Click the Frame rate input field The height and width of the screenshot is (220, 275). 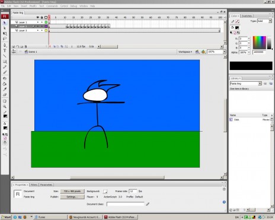pos(133,191)
